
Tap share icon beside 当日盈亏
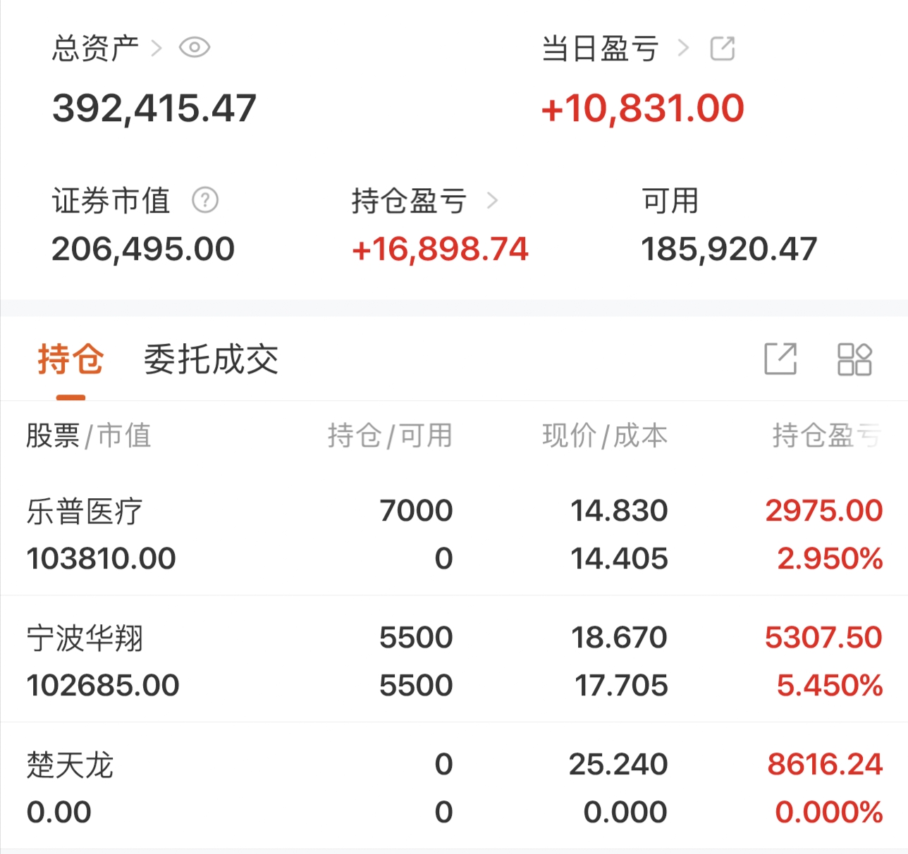coord(723,49)
